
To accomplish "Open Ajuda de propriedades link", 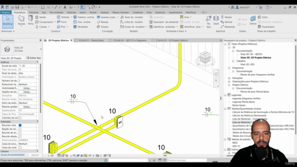I will (13, 154).
